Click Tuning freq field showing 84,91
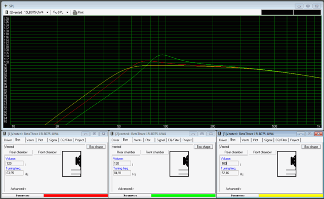Viewport: 324px width, 199px height. tap(122, 173)
